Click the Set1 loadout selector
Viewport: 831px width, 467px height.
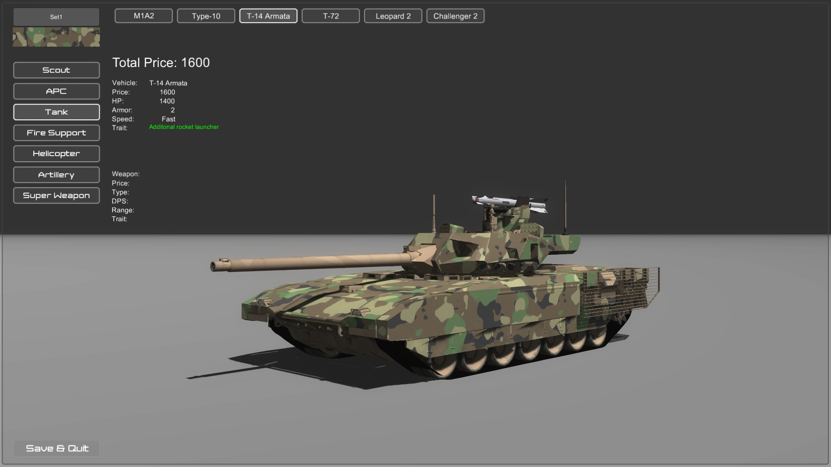pos(56,17)
